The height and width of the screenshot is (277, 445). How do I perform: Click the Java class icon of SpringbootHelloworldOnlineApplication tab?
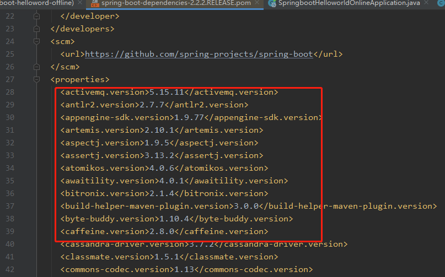[x=272, y=3]
